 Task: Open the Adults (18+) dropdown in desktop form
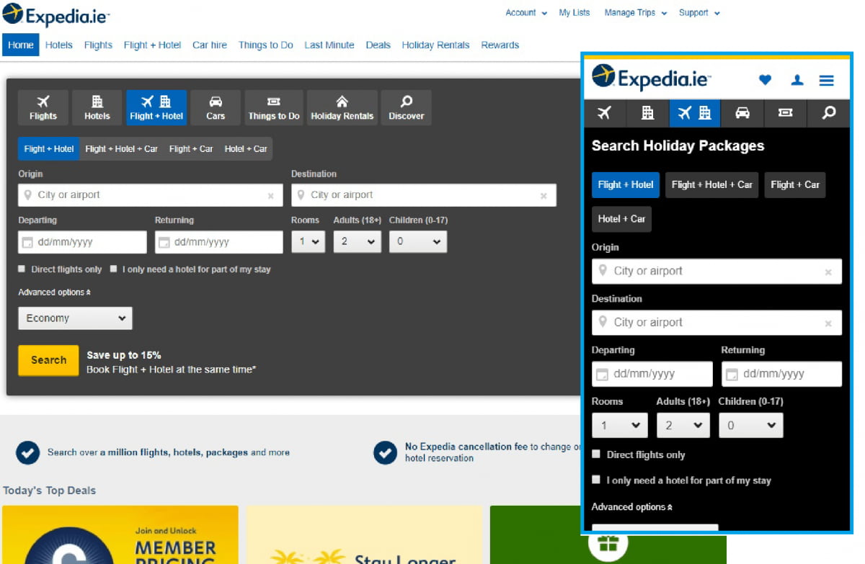tap(357, 242)
